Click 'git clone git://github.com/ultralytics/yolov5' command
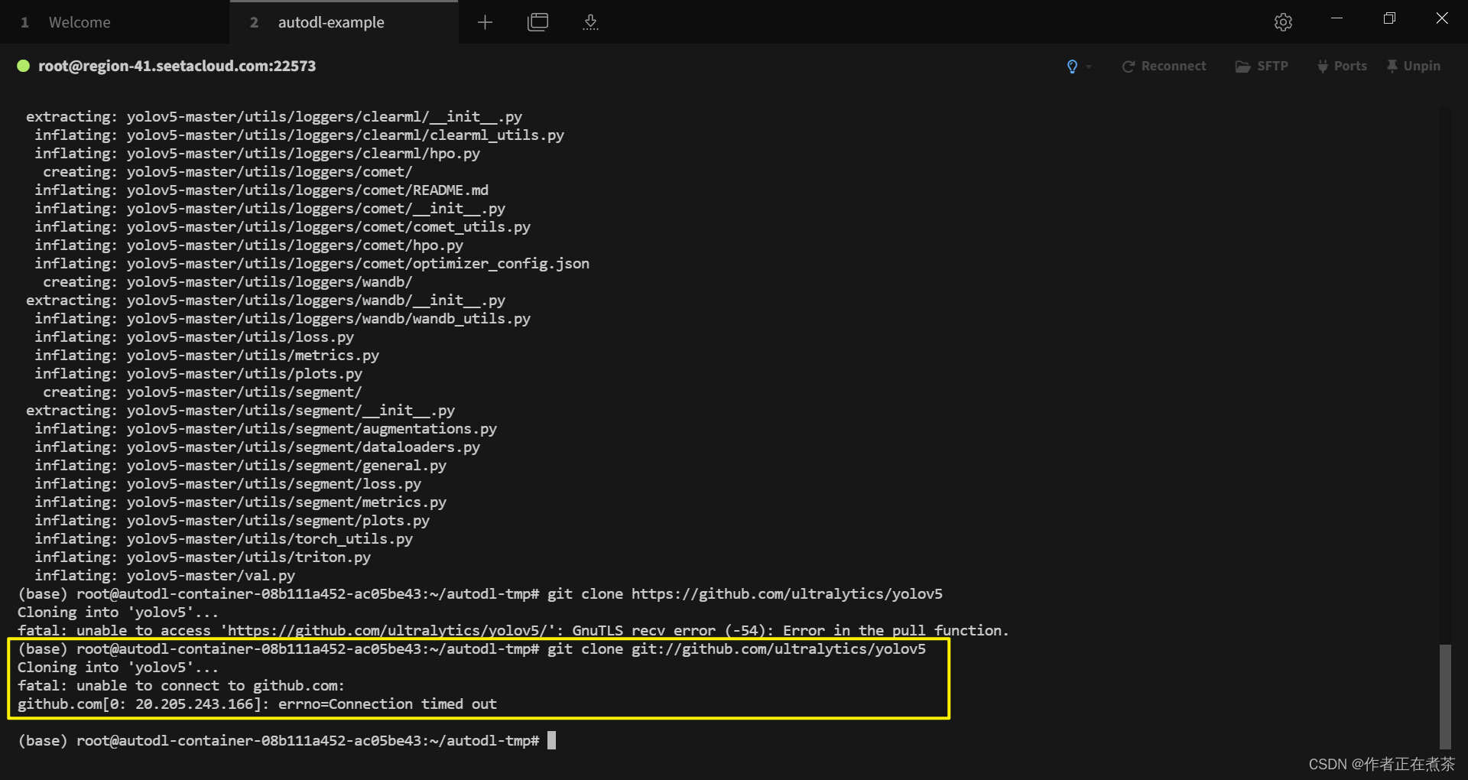Screen dimensions: 1468x780 point(736,649)
